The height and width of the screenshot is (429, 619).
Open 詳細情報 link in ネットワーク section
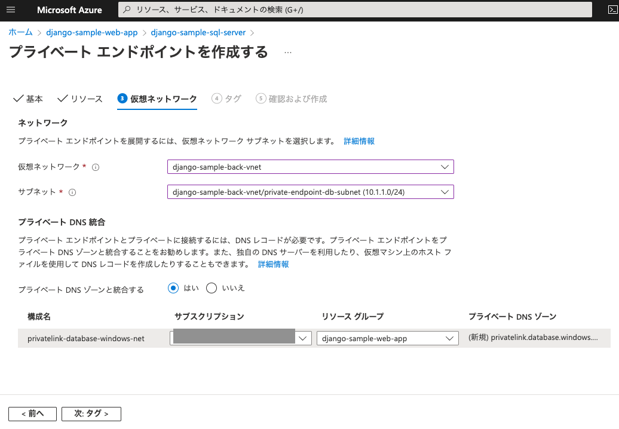pyautogui.click(x=359, y=141)
